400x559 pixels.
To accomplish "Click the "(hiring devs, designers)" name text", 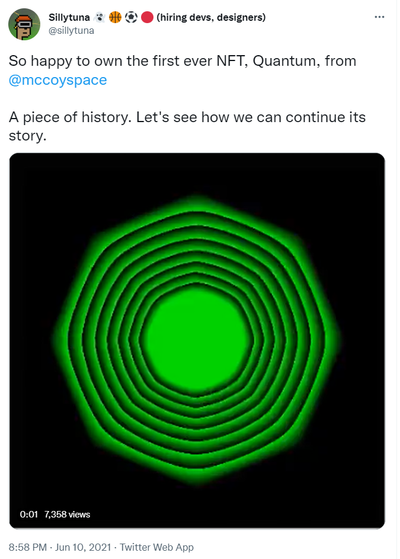I will click(x=211, y=18).
